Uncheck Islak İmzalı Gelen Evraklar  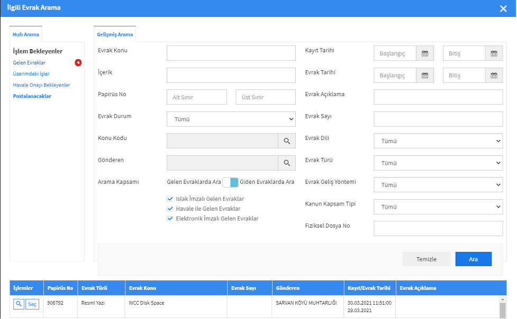170,199
